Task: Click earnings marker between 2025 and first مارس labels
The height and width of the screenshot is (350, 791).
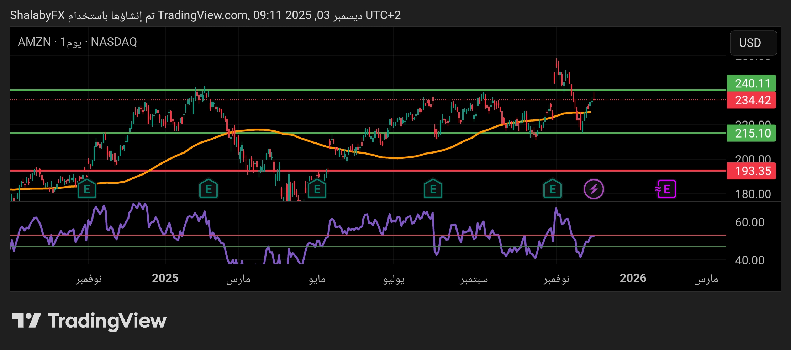Action: coord(209,189)
